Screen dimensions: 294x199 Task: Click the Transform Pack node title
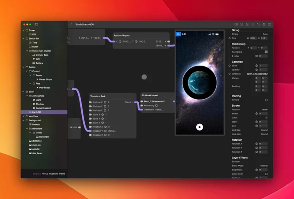[x=98, y=96]
